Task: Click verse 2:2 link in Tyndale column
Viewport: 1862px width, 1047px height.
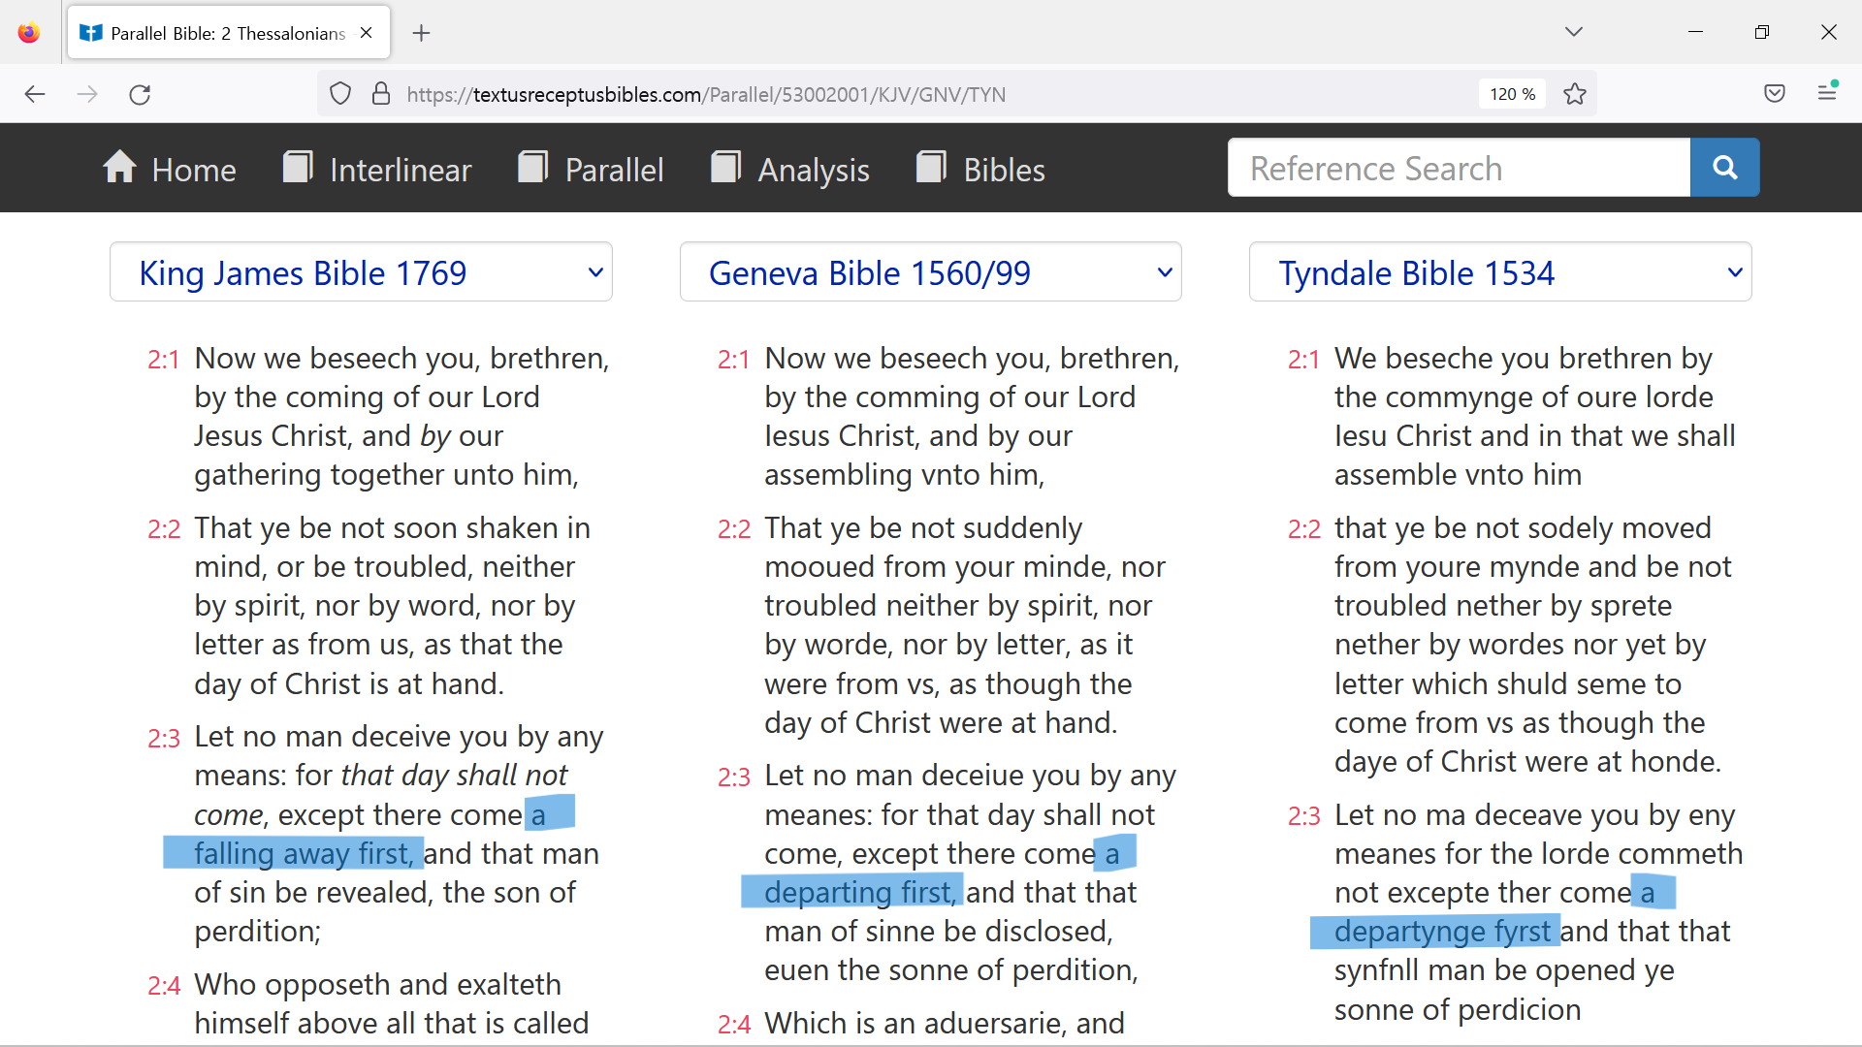Action: [x=1304, y=529]
